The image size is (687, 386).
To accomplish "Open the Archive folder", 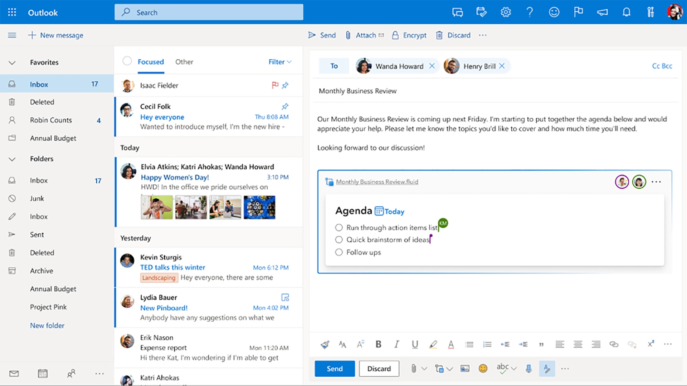I will [42, 271].
